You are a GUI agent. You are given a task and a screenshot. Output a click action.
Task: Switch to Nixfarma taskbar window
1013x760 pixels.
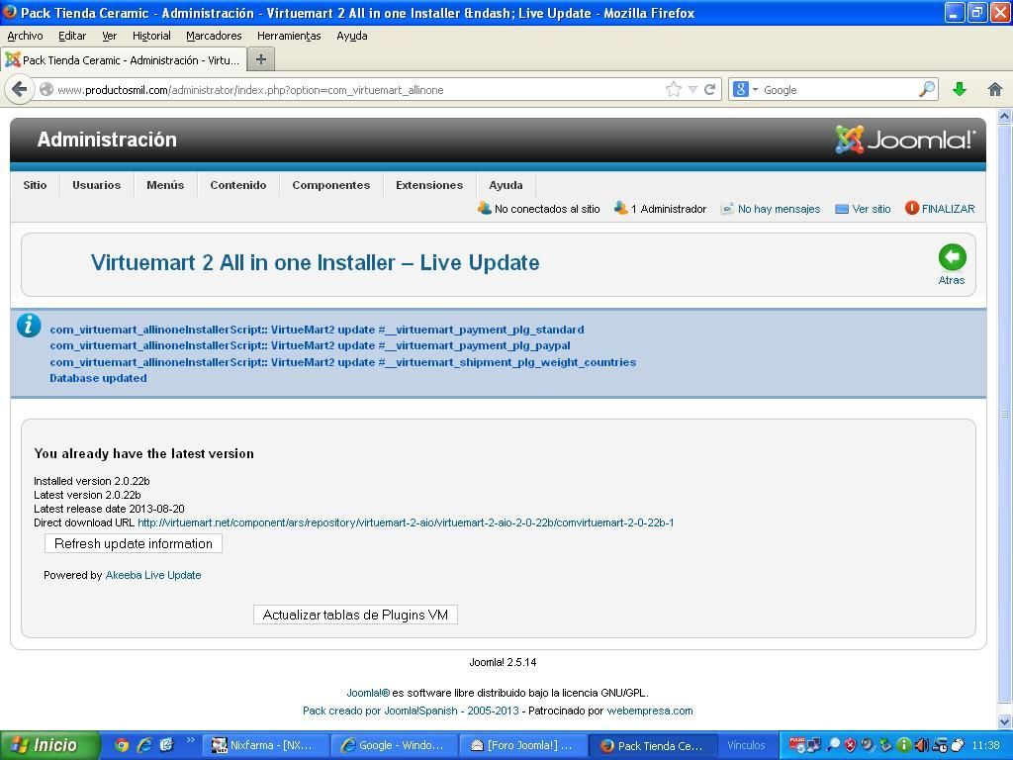point(265,745)
